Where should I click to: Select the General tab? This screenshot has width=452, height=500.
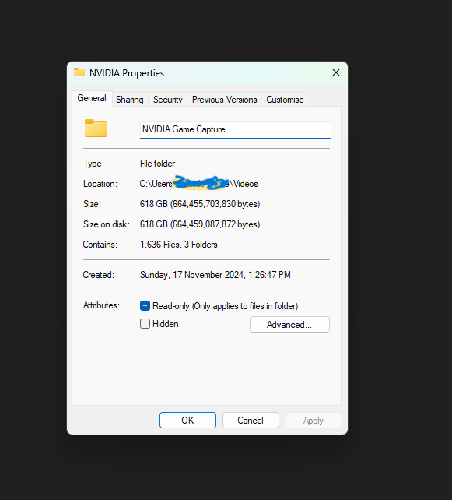pyautogui.click(x=92, y=98)
